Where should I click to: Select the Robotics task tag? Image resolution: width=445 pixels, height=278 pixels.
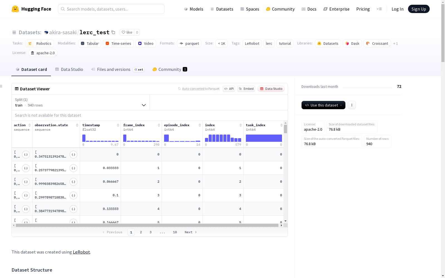pyautogui.click(x=39, y=43)
